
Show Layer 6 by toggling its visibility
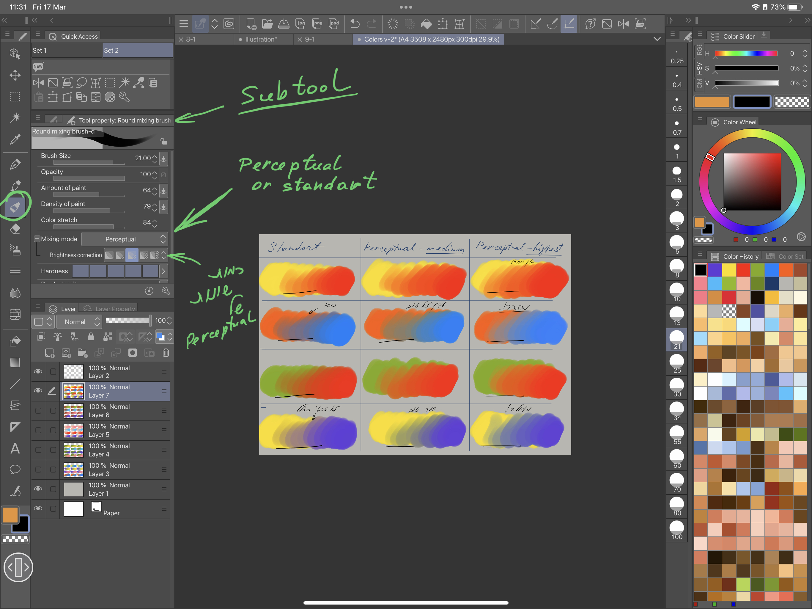pos(38,411)
